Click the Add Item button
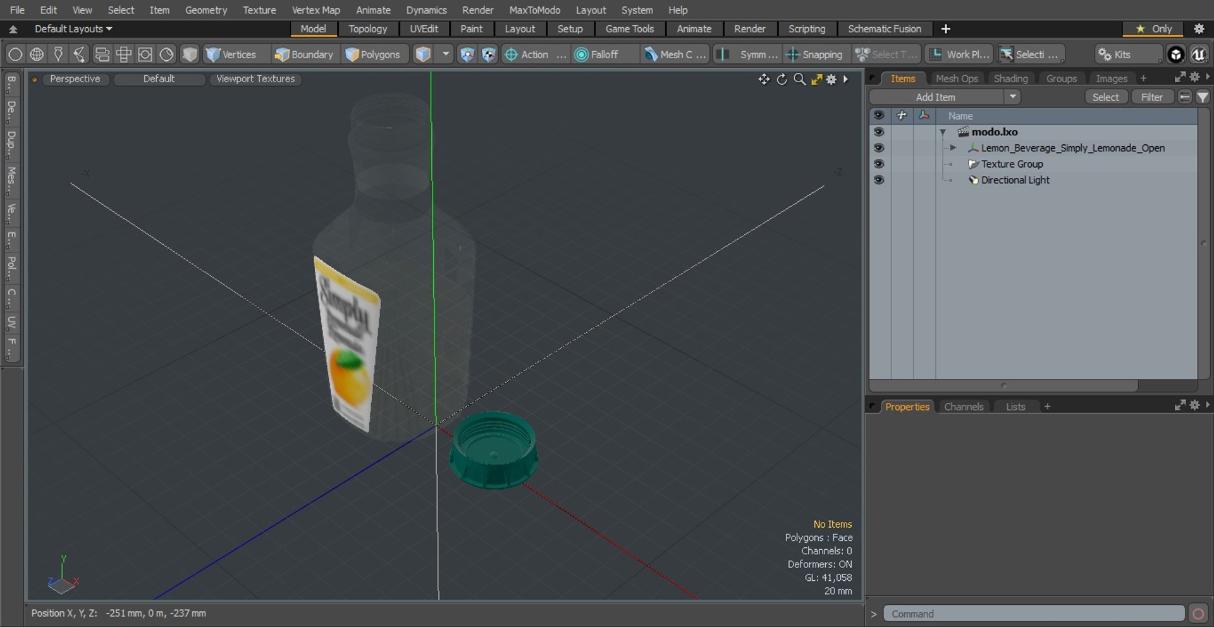 (936, 97)
